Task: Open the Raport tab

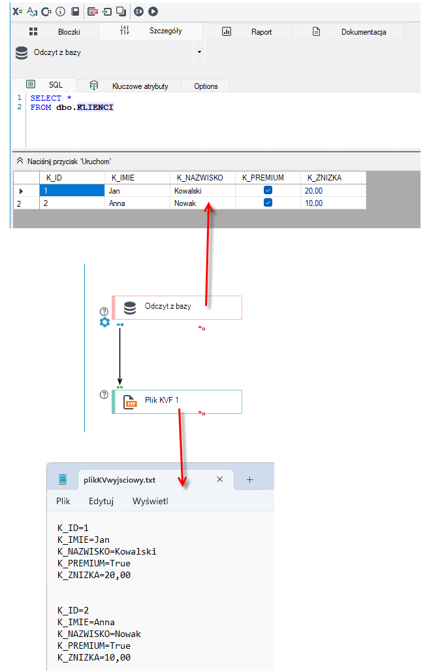Action: (x=247, y=31)
